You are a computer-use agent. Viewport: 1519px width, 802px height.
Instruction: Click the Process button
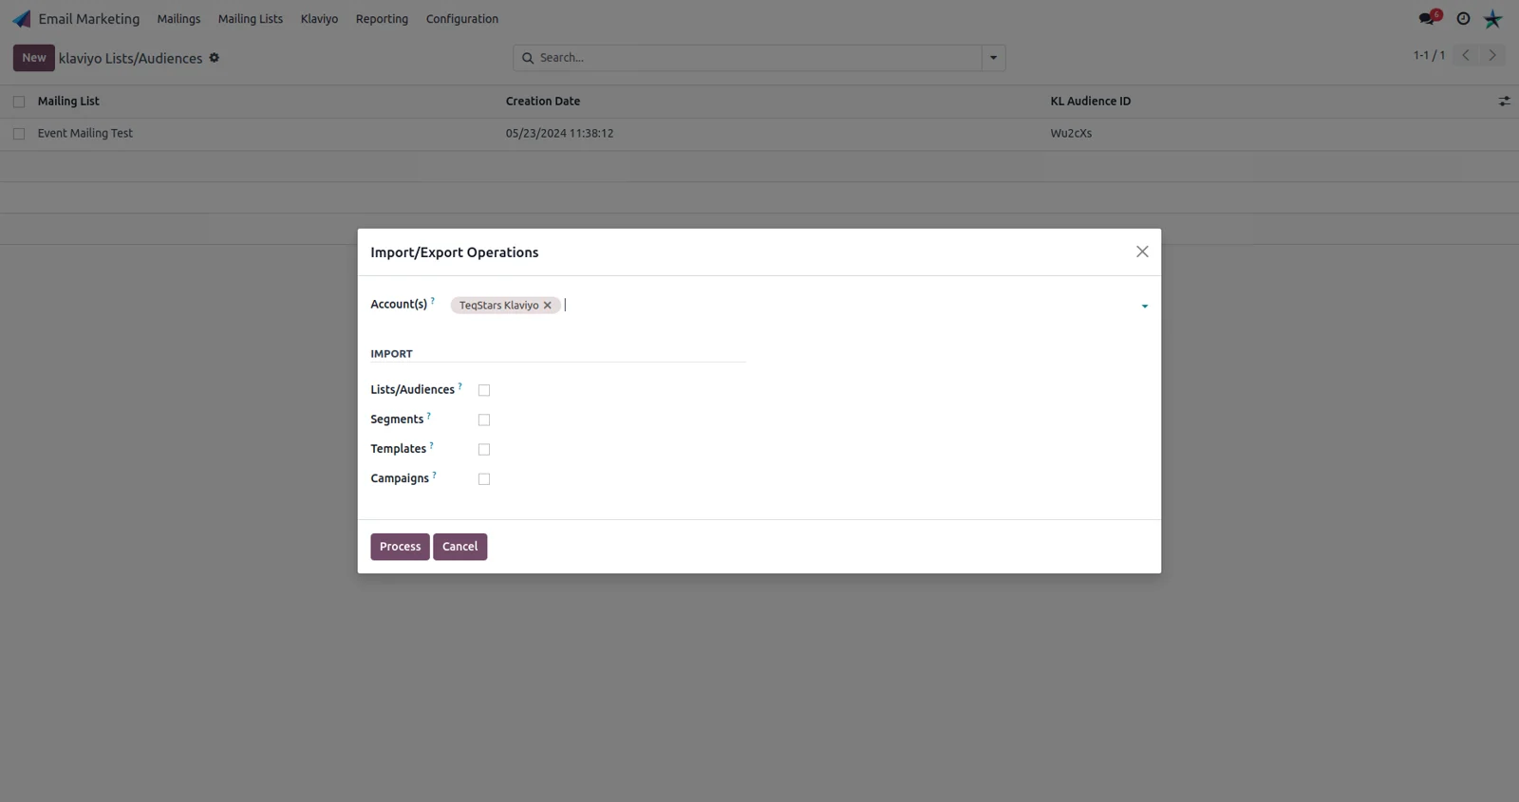(400, 547)
